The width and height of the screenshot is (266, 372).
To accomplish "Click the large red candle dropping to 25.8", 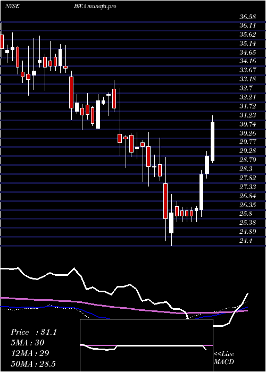I will coord(165,201).
